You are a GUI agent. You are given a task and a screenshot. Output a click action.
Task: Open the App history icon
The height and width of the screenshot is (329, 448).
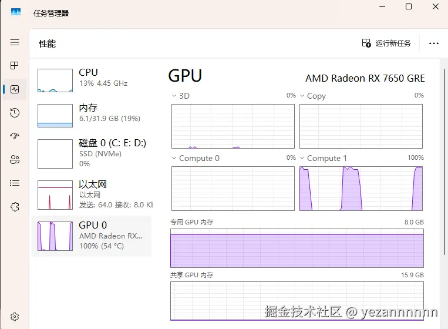15,113
